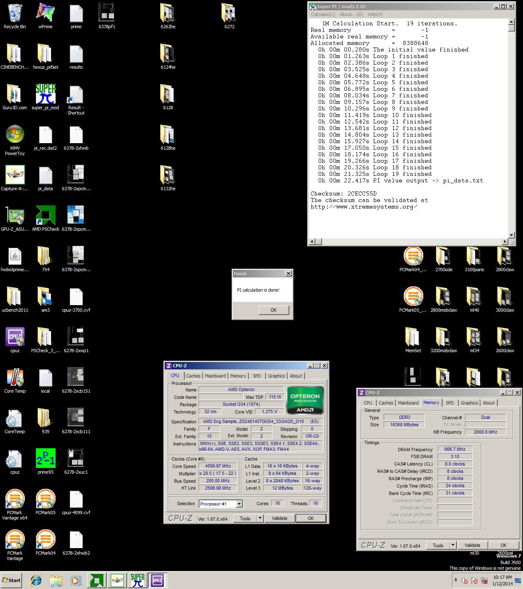Viewport: 523px width, 589px height.
Task: Click the Start button
Action: point(11,580)
